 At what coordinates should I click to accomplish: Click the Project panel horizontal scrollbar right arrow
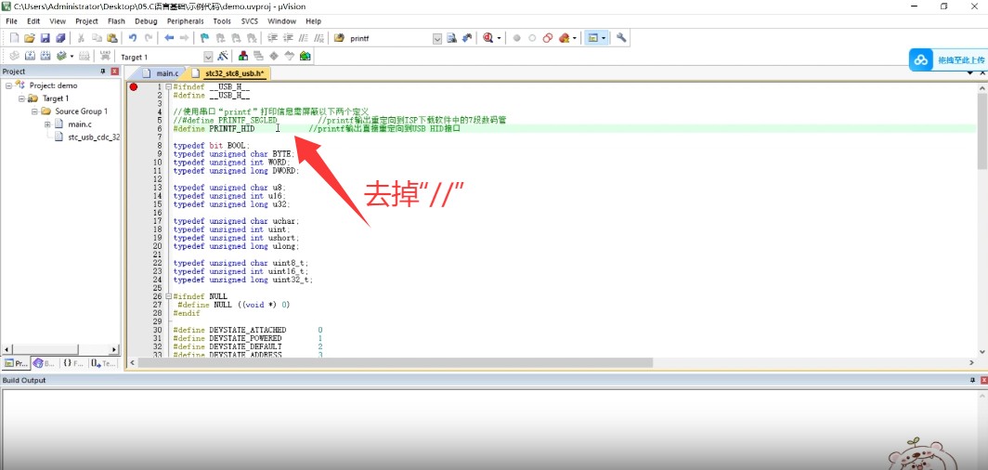point(115,349)
